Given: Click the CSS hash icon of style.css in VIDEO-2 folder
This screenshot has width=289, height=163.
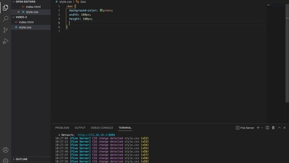Looking at the screenshot, I should pyautogui.click(x=16, y=27).
